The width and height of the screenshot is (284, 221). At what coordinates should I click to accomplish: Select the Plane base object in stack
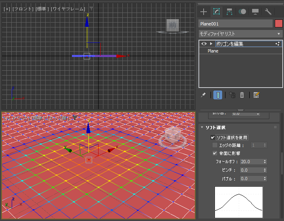point(213,51)
